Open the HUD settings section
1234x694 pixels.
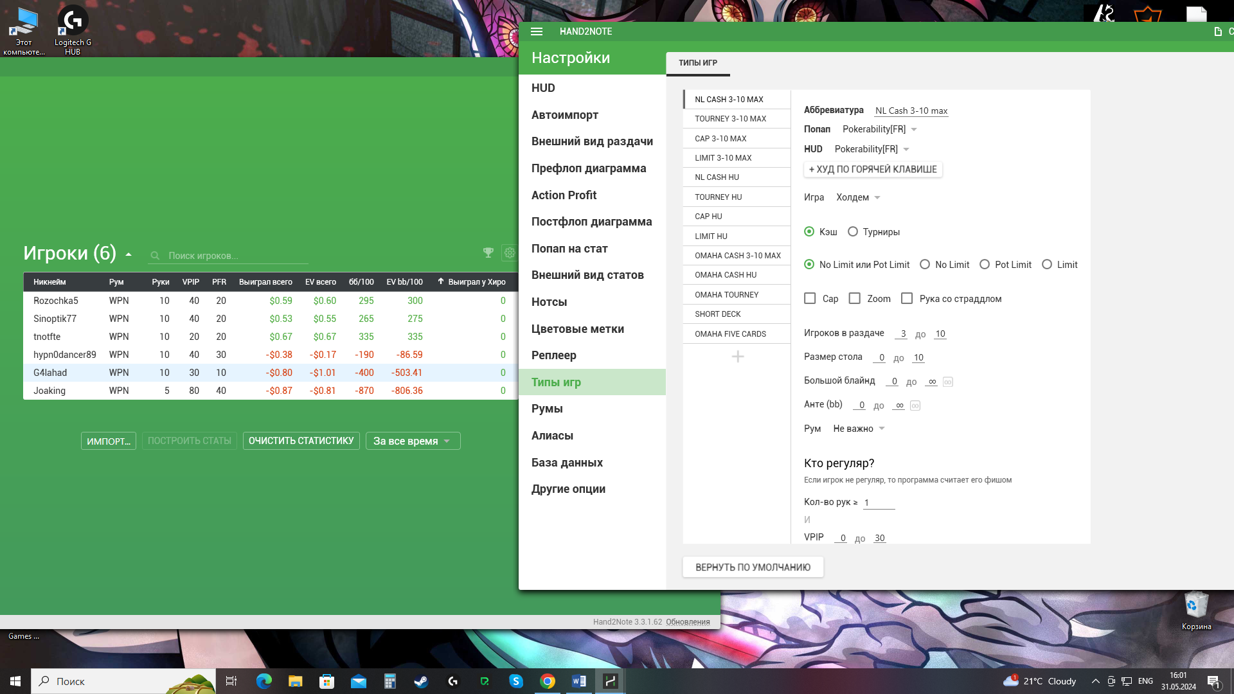click(592, 88)
